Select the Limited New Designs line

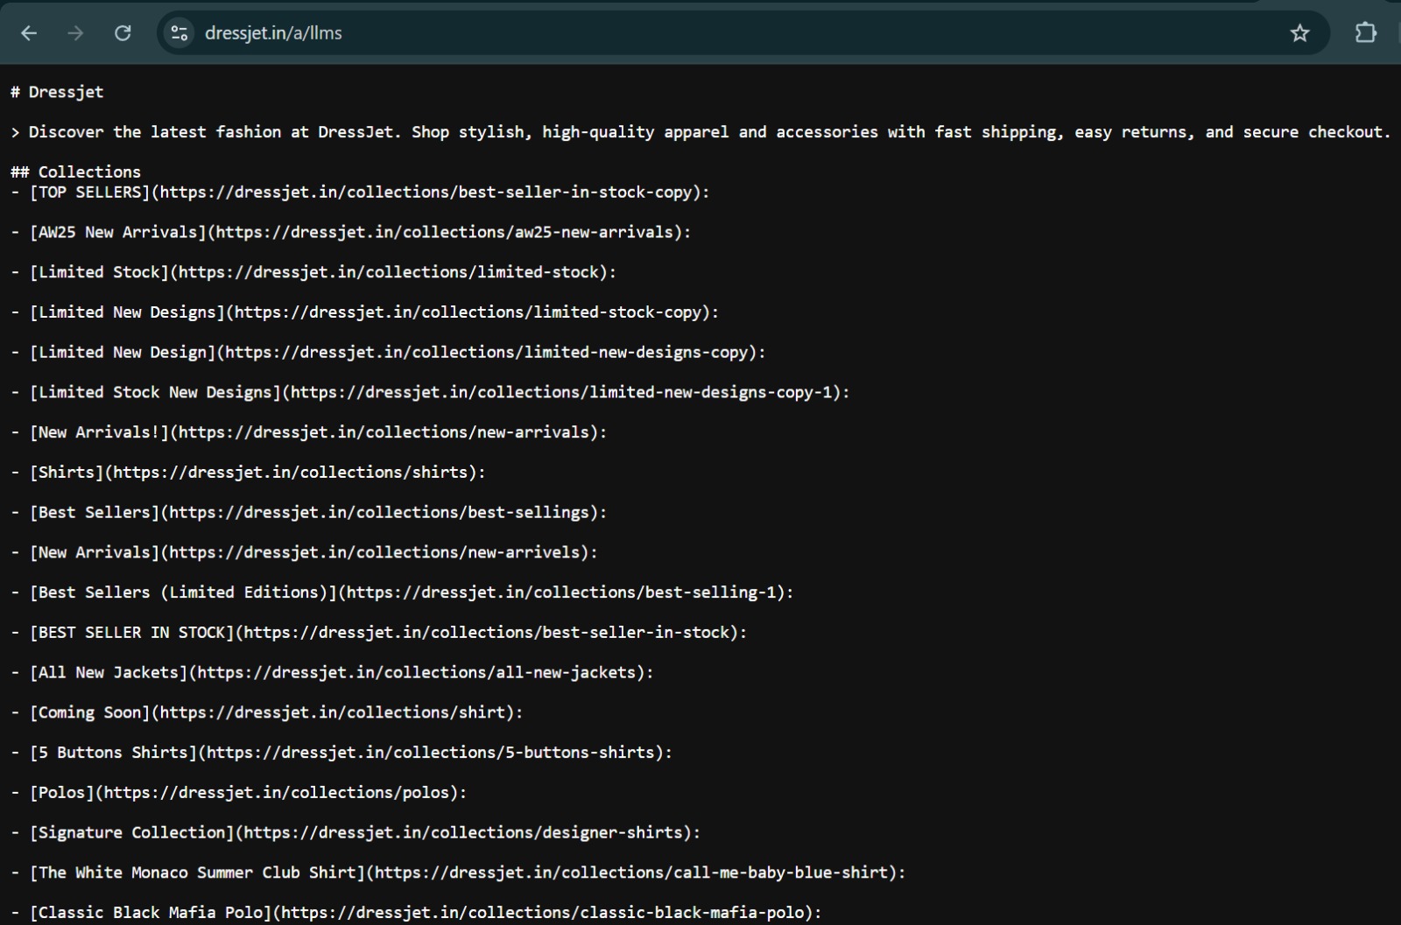pyautogui.click(x=364, y=312)
